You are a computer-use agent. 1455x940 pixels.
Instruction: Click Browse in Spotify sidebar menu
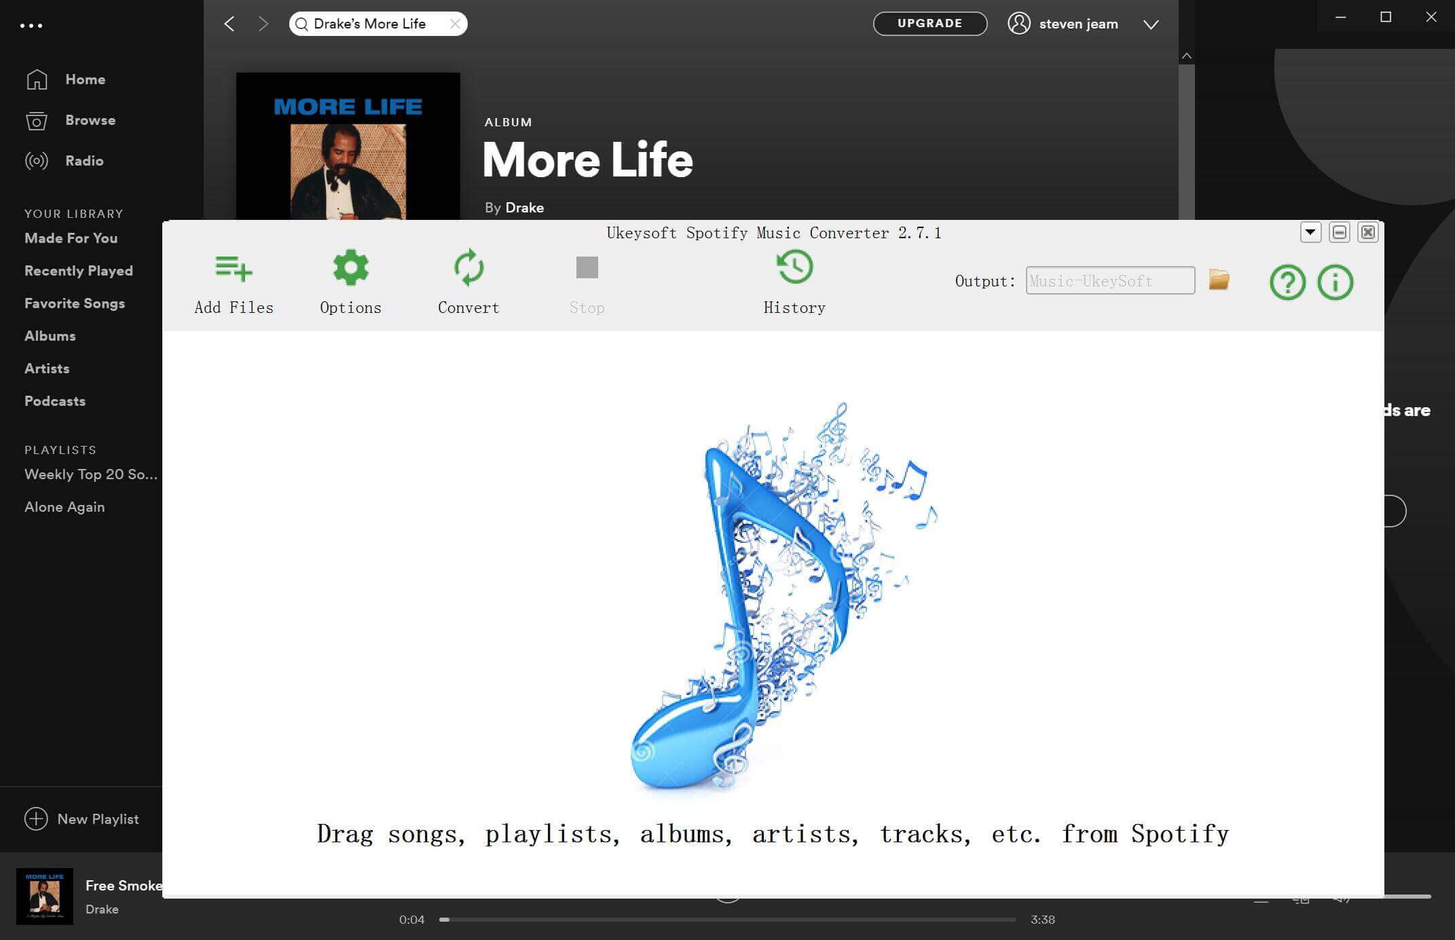pos(89,119)
